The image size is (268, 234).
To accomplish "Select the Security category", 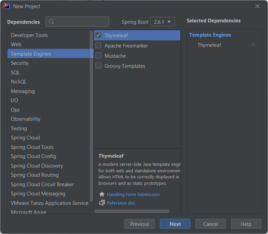I will [x=20, y=63].
